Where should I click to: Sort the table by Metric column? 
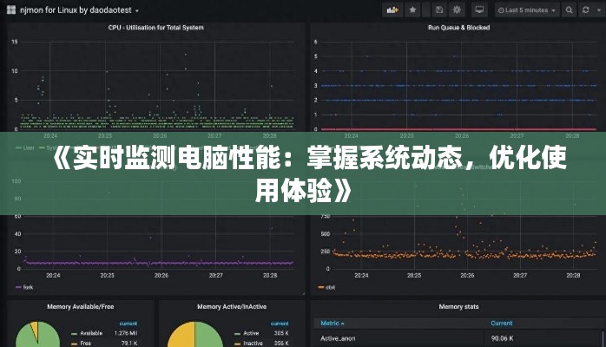[x=333, y=323]
